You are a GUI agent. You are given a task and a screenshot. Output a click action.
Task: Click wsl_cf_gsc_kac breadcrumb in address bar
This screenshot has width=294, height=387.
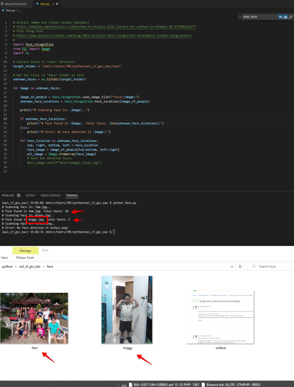click(x=30, y=267)
